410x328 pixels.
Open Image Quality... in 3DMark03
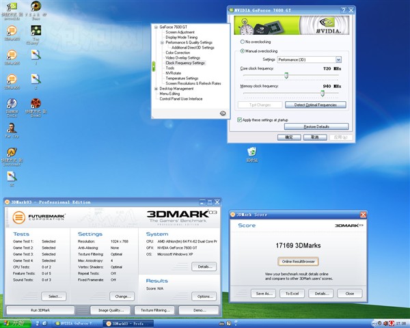click(111, 310)
